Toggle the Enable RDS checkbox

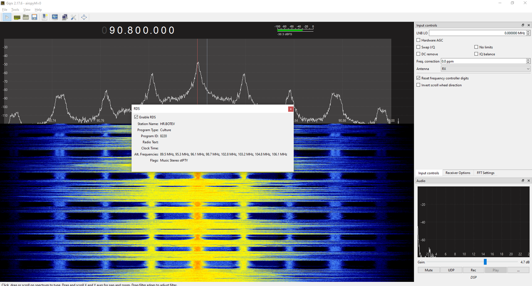[x=136, y=117]
